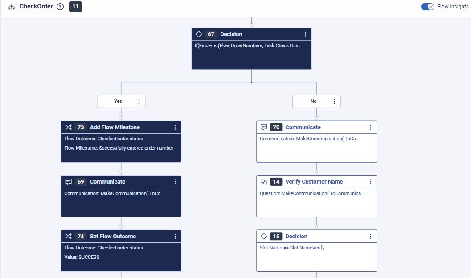The width and height of the screenshot is (471, 278).
Task: Click the outcome icon on Set Flow Outcome 74
Action: pos(68,237)
